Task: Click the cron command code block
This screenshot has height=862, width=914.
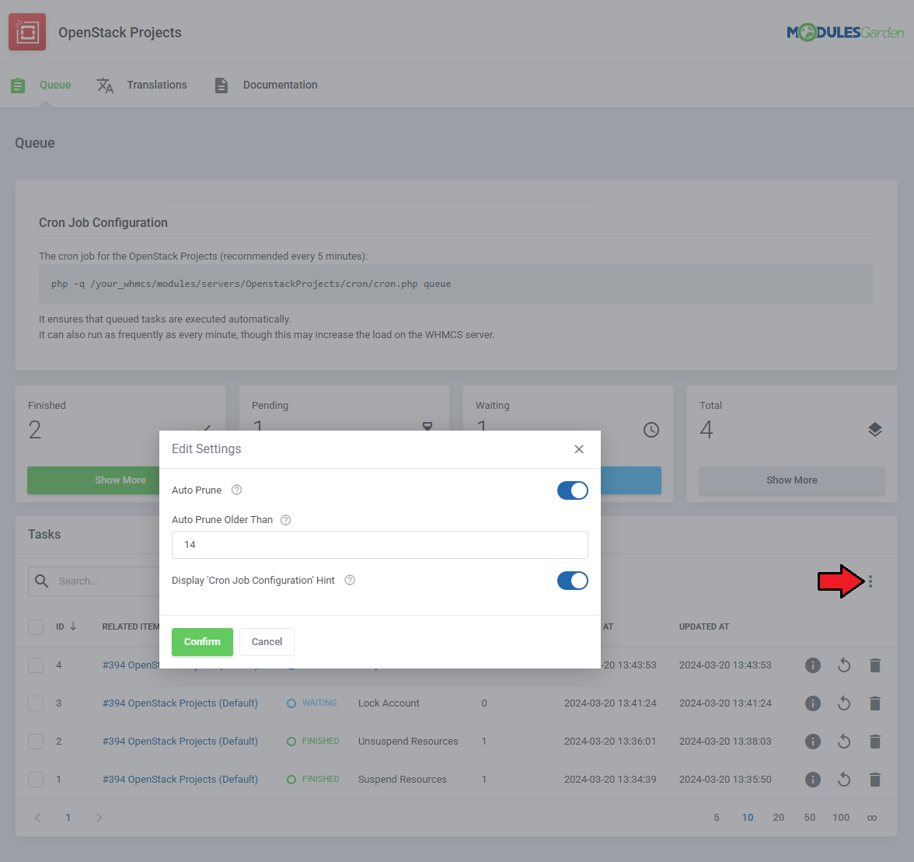Action: click(x=455, y=284)
